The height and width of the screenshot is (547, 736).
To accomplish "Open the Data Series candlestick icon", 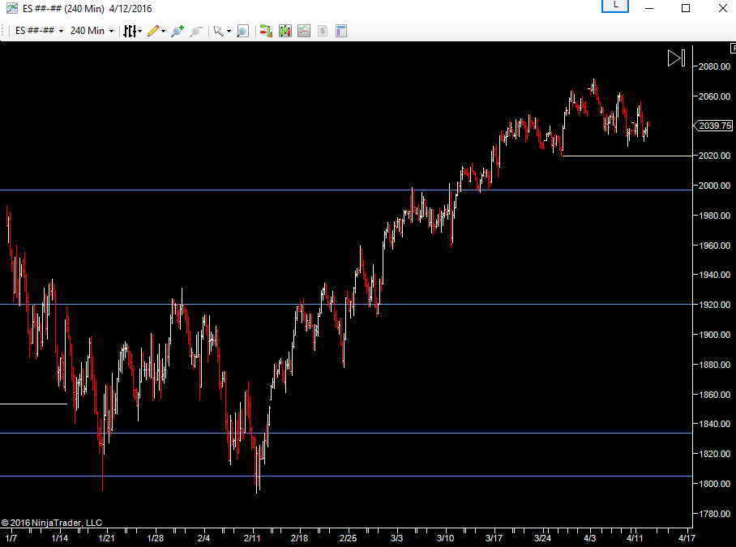I will (x=285, y=31).
